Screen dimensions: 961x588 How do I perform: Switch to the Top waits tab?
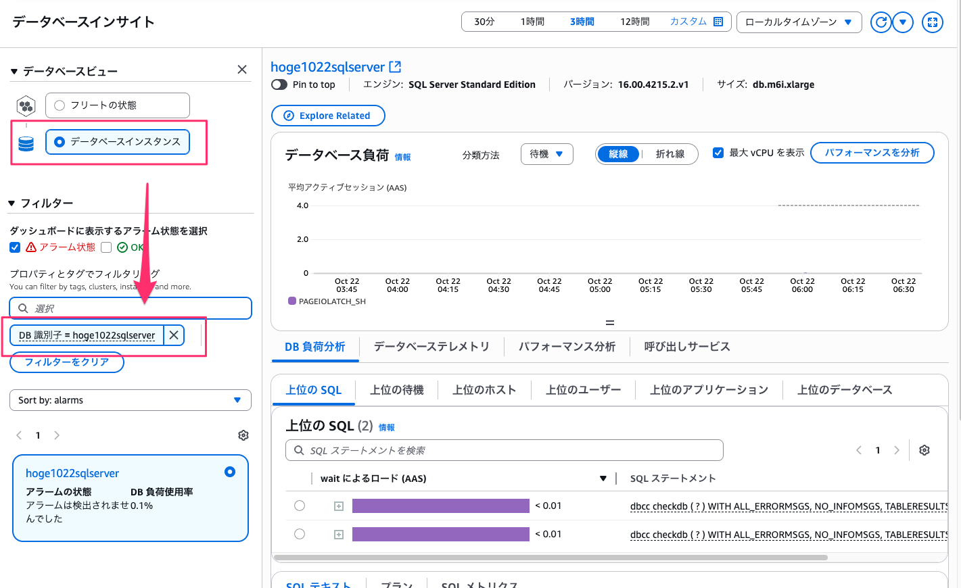click(397, 390)
